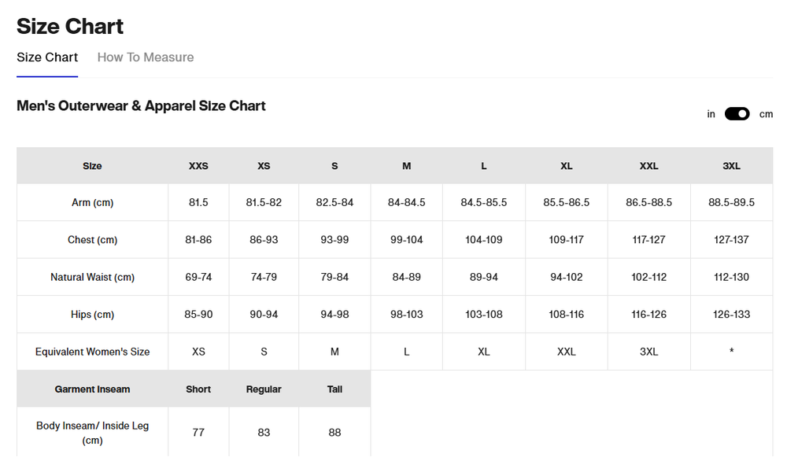Image resolution: width=787 pixels, height=461 pixels.
Task: Toggle the in/cm unit switch
Action: coord(737,114)
